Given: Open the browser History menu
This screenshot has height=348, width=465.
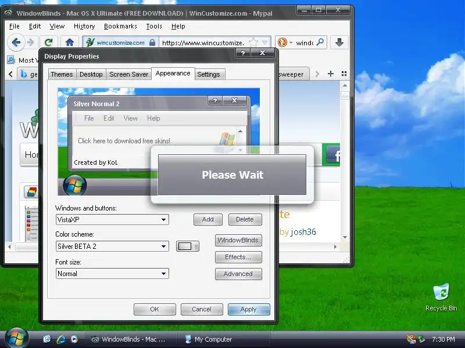Looking at the screenshot, I should [x=84, y=26].
